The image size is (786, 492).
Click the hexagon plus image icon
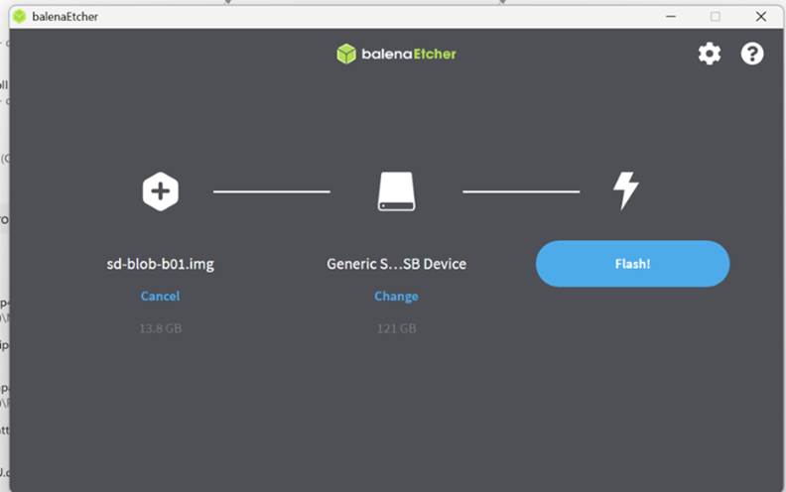[160, 191]
